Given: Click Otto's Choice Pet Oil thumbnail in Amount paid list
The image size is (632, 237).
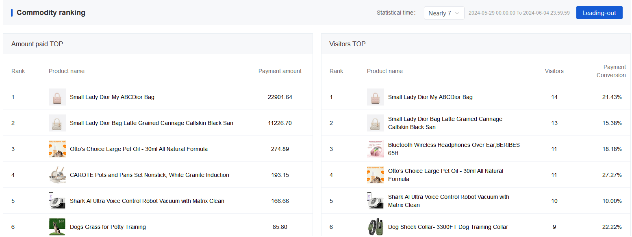Looking at the screenshot, I should click(x=57, y=149).
